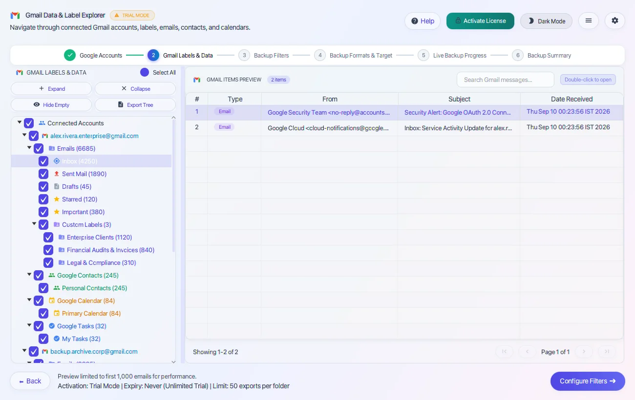Click the Sent Mail red upload icon
The image size is (635, 400).
coord(56,174)
